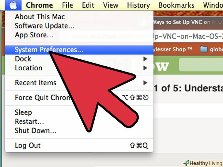Click the wikiHow green search field

pyautogui.click(x=201, y=65)
